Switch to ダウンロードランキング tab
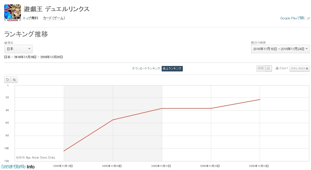This screenshot has height=170, width=311. (146, 69)
